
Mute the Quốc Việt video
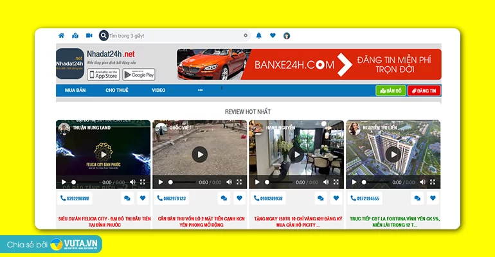tap(230, 182)
